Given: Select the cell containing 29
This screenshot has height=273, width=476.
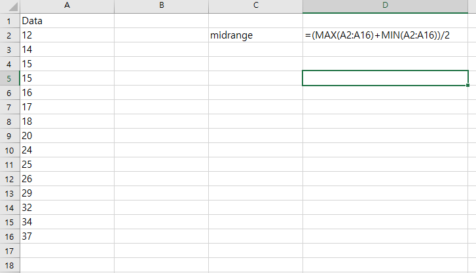Looking at the screenshot, I should click(x=67, y=193).
